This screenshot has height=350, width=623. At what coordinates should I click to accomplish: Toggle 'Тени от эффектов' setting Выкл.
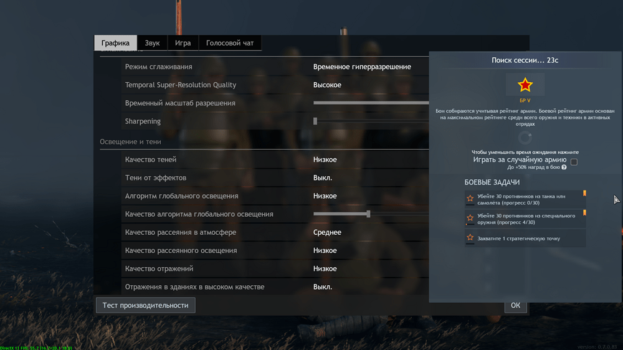pos(323,177)
